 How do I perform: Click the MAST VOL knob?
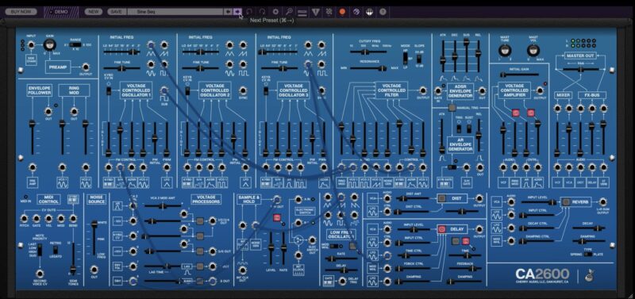533,51
